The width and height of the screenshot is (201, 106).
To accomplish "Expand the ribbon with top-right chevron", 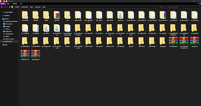I will [x=197, y=4].
